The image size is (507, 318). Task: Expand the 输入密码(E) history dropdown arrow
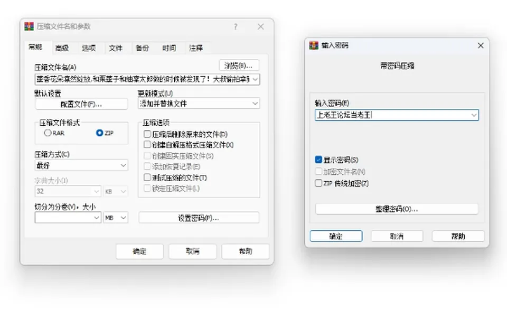click(474, 115)
